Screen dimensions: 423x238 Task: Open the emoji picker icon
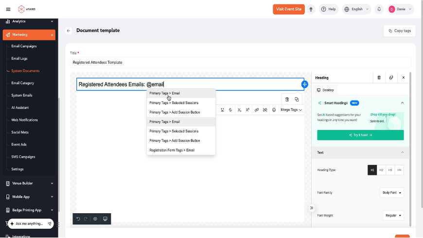pyautogui.click(x=274, y=110)
